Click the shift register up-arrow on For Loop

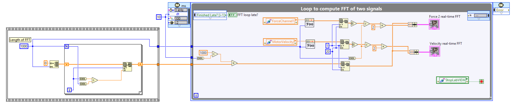(x=140, y=64)
